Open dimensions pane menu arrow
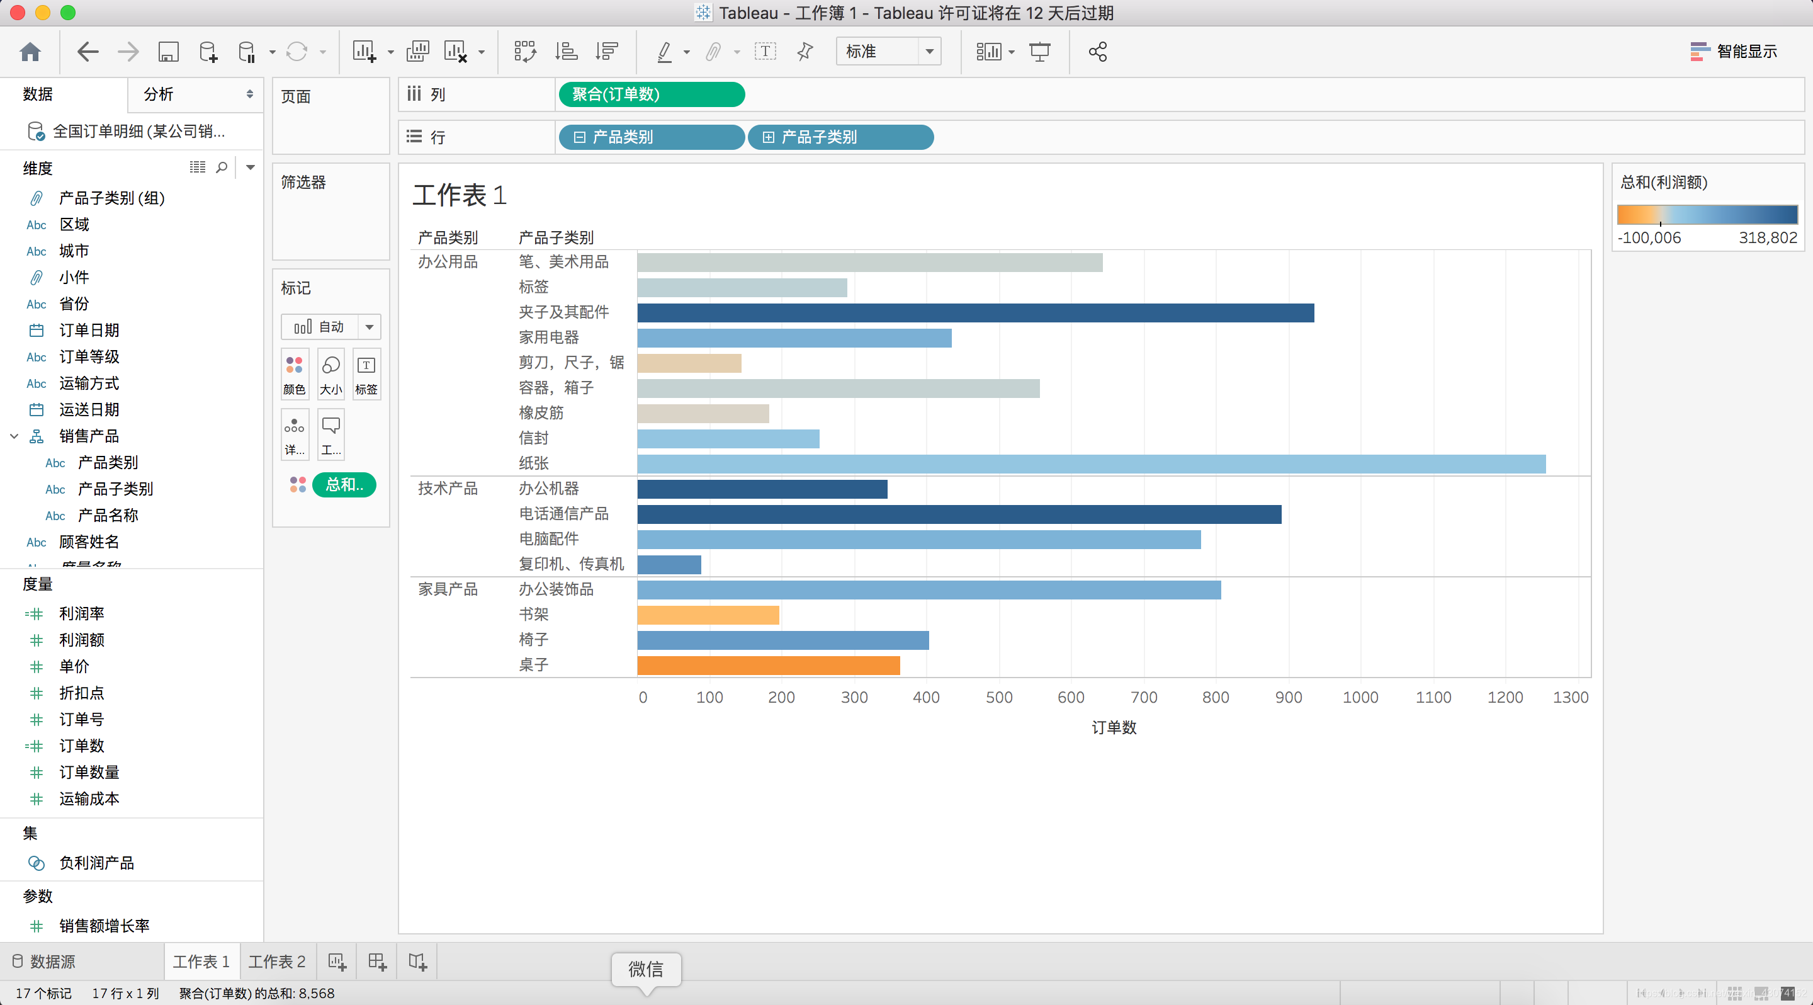 tap(250, 167)
